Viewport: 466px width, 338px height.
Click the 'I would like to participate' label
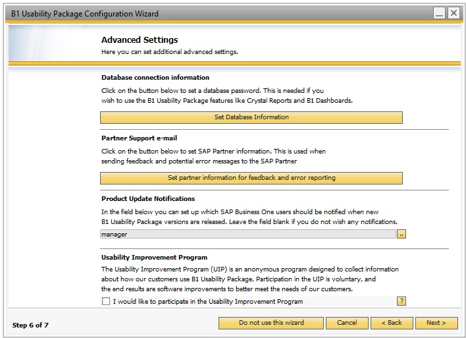(208, 301)
